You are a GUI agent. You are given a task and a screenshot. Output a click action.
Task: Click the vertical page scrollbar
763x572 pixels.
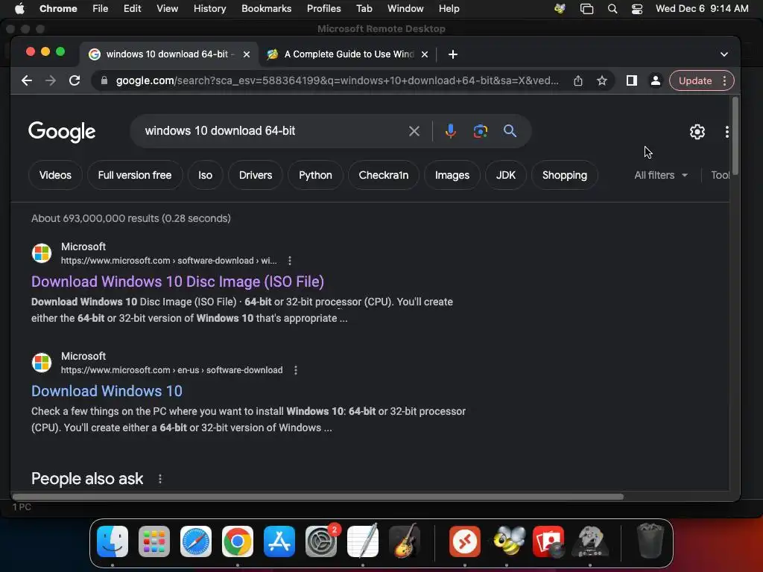[x=735, y=136]
